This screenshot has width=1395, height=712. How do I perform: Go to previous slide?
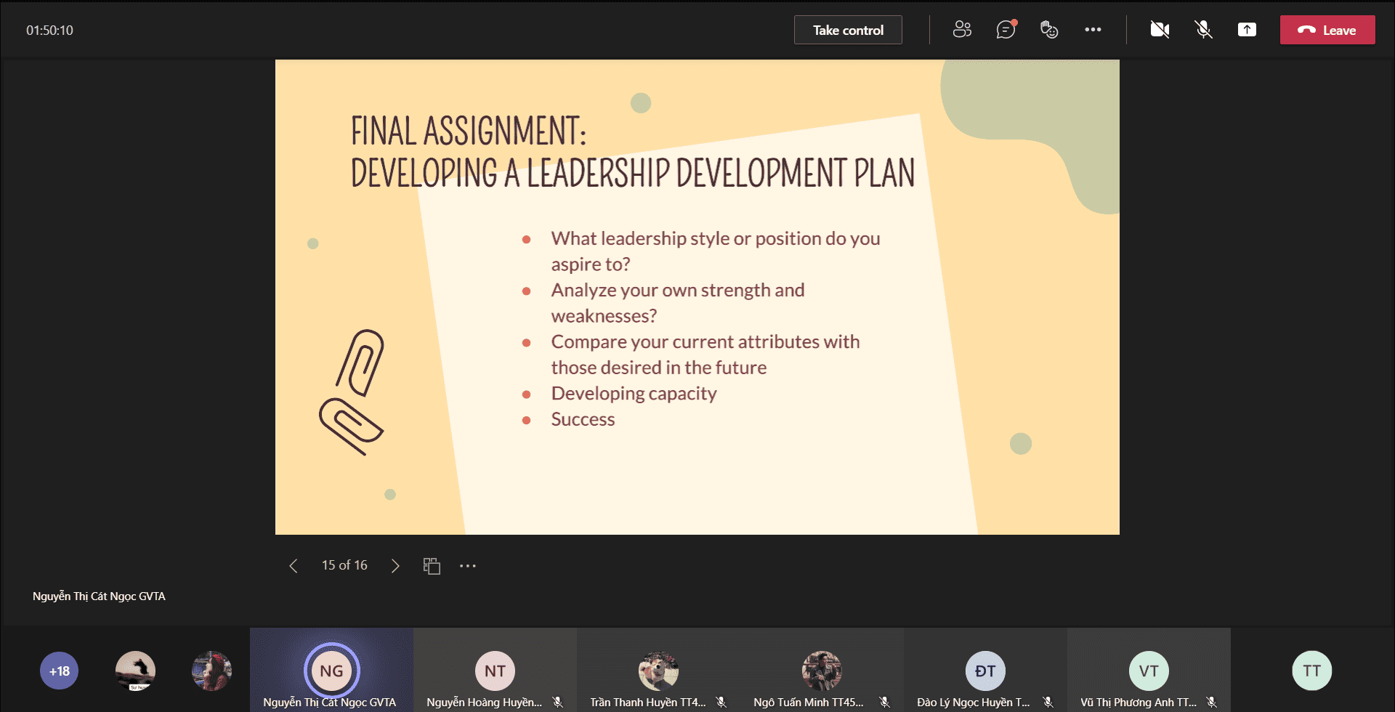click(x=294, y=566)
